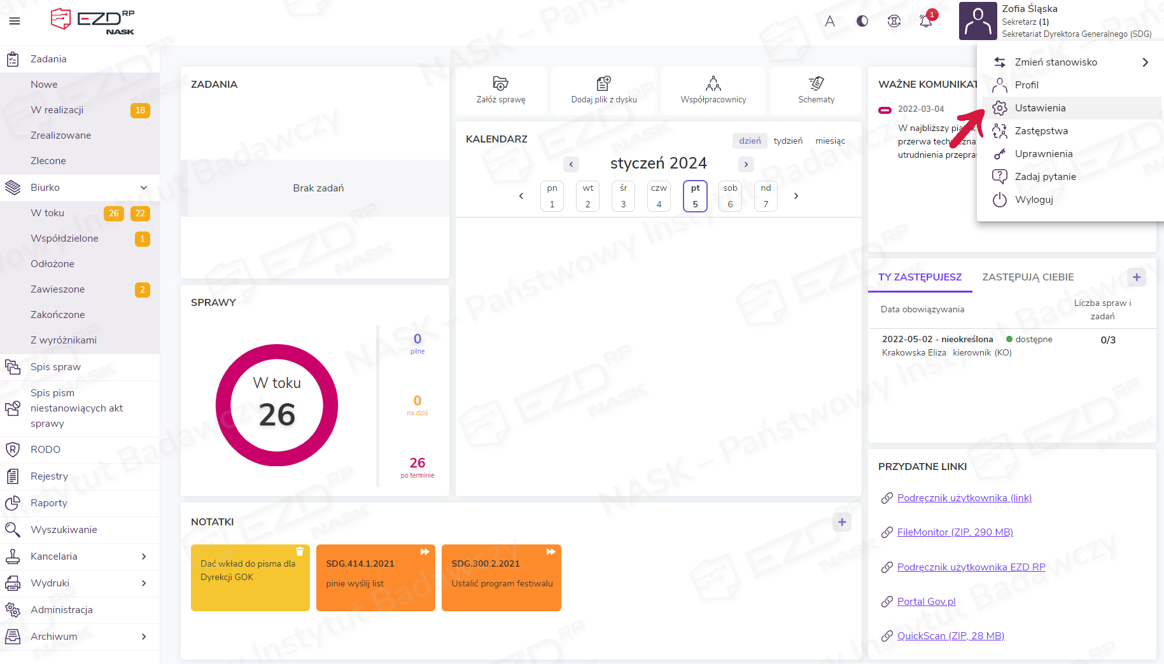Switch calendar to tydzień view
The height and width of the screenshot is (664, 1164).
(x=788, y=141)
